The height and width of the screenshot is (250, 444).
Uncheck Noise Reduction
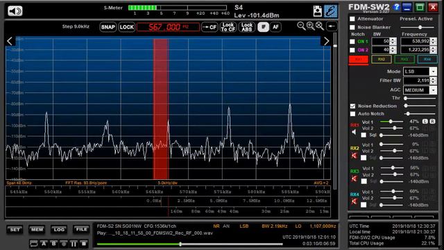[x=352, y=106]
